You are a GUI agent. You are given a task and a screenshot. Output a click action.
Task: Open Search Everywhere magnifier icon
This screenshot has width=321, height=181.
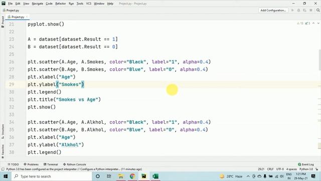[x=318, y=10]
